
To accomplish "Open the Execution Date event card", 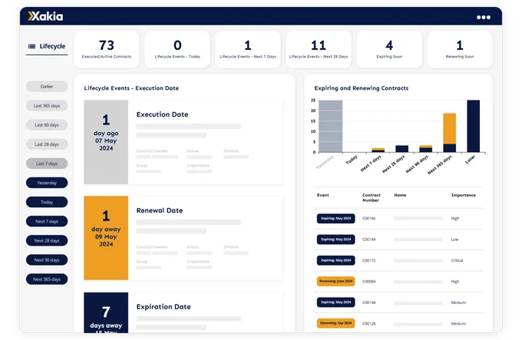I will (x=183, y=143).
